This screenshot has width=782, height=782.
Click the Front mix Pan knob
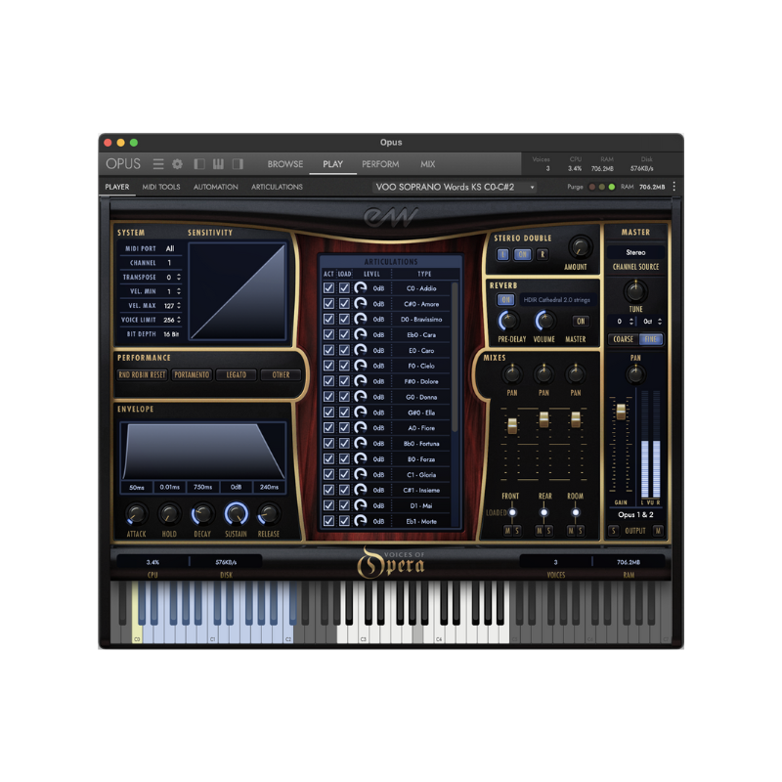click(x=511, y=373)
